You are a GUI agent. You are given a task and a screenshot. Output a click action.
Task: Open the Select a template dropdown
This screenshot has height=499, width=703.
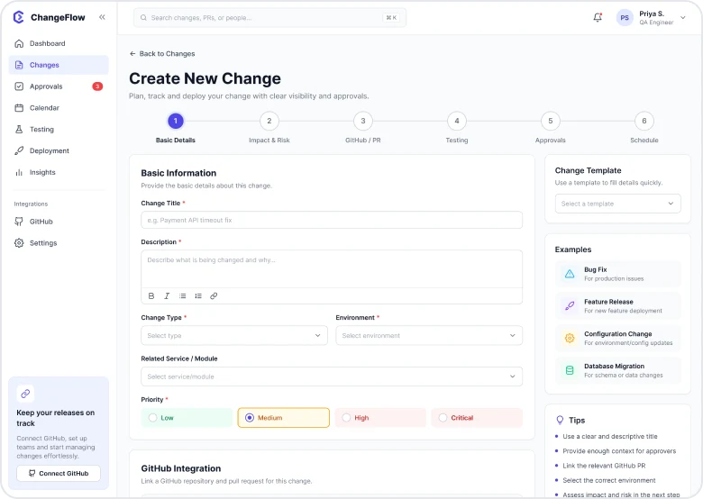(617, 204)
